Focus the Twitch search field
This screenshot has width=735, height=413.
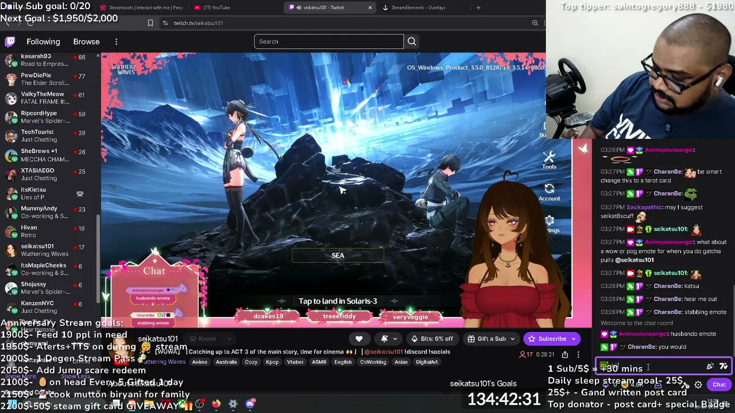329,41
